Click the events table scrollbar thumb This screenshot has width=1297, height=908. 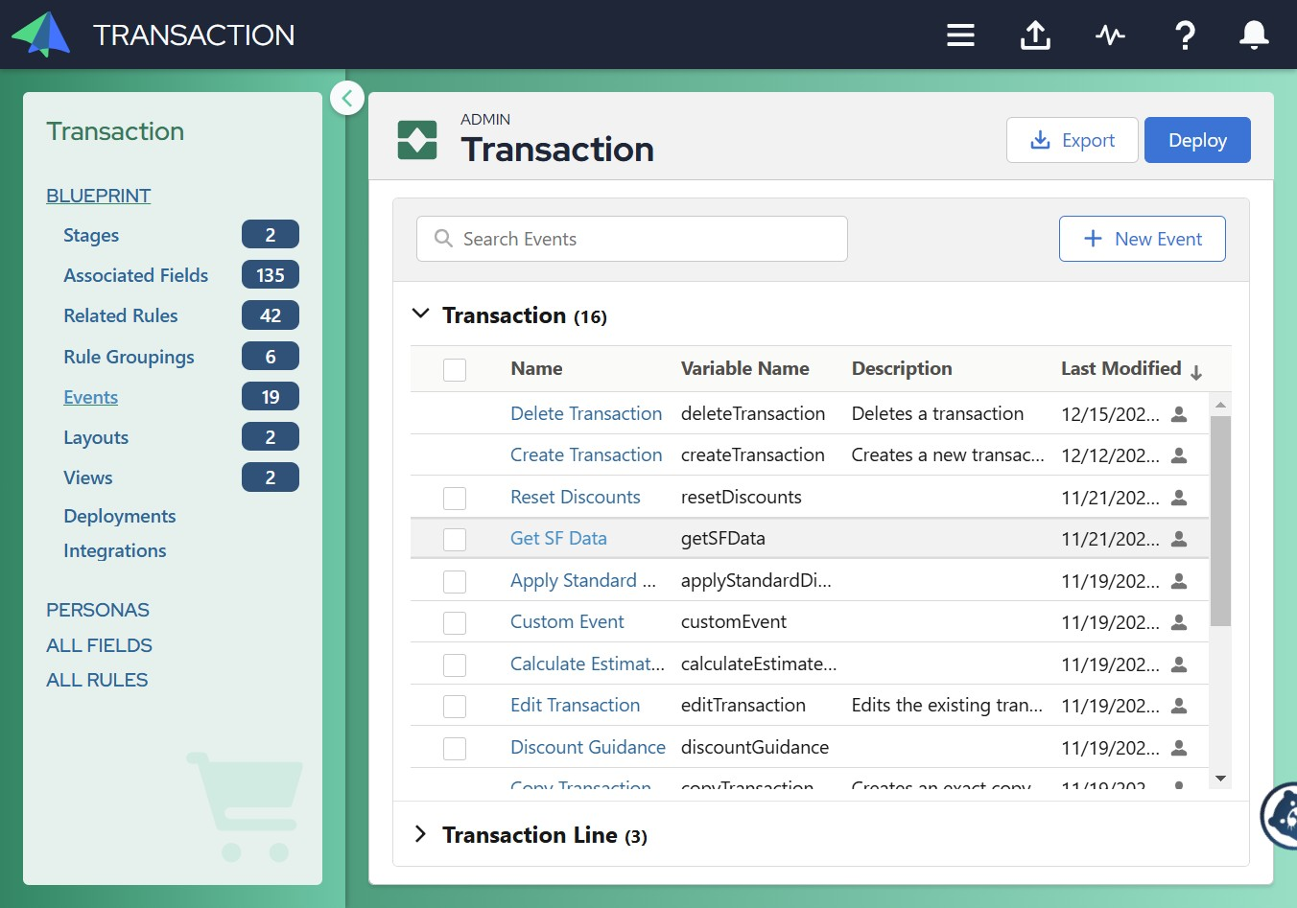1220,521
